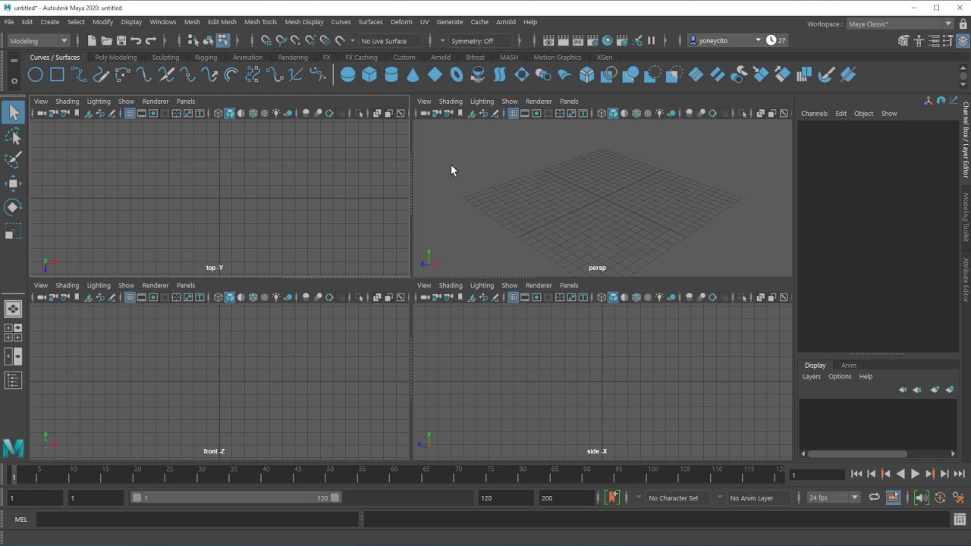Toggle snap to grids
Screen dimensions: 971x546
[x=266, y=40]
